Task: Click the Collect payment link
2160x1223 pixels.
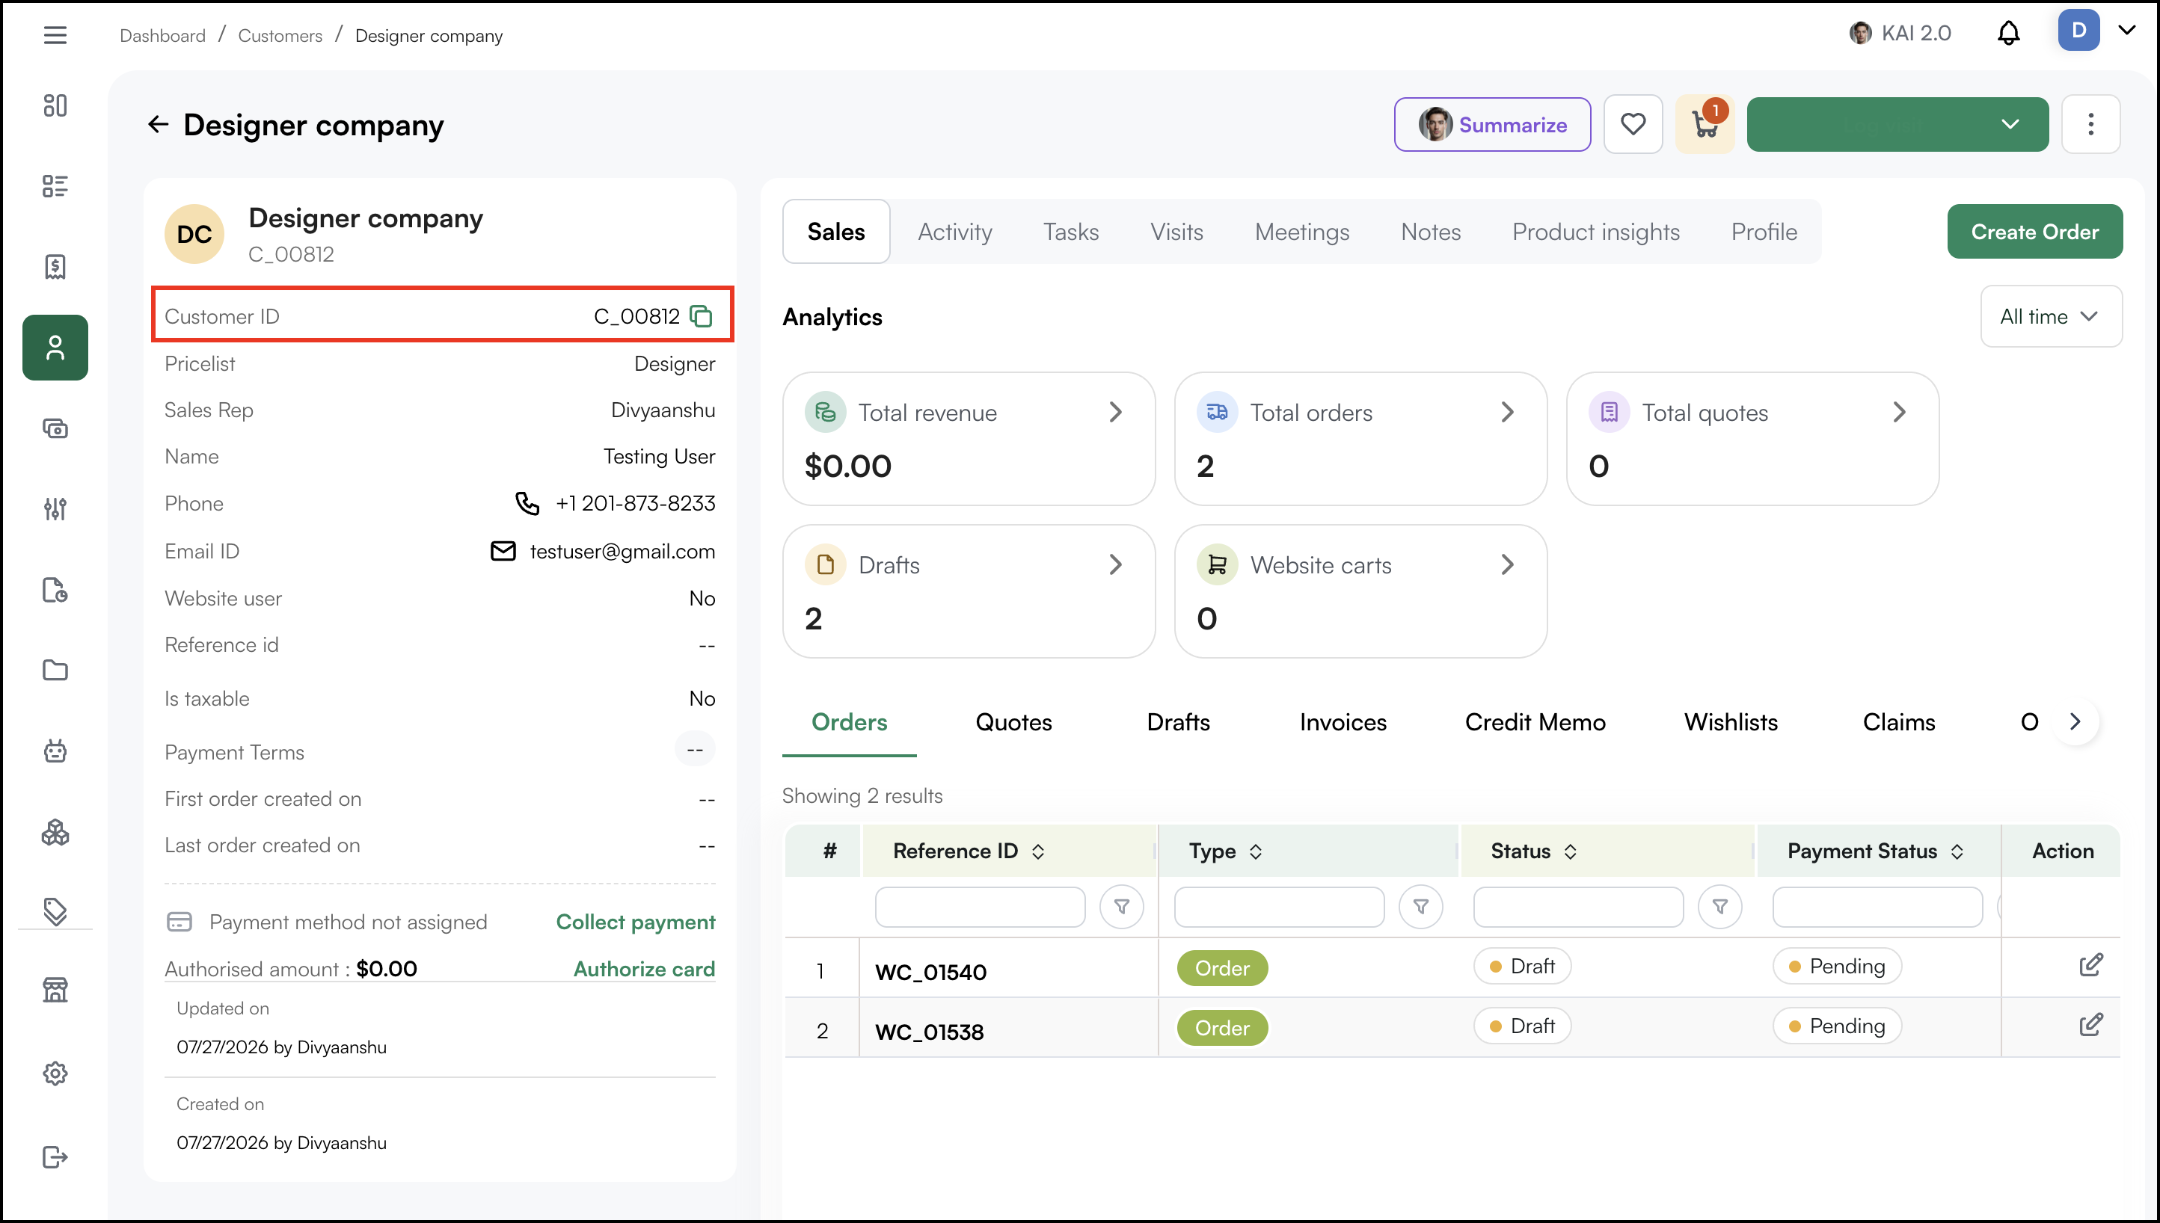Action: click(635, 922)
